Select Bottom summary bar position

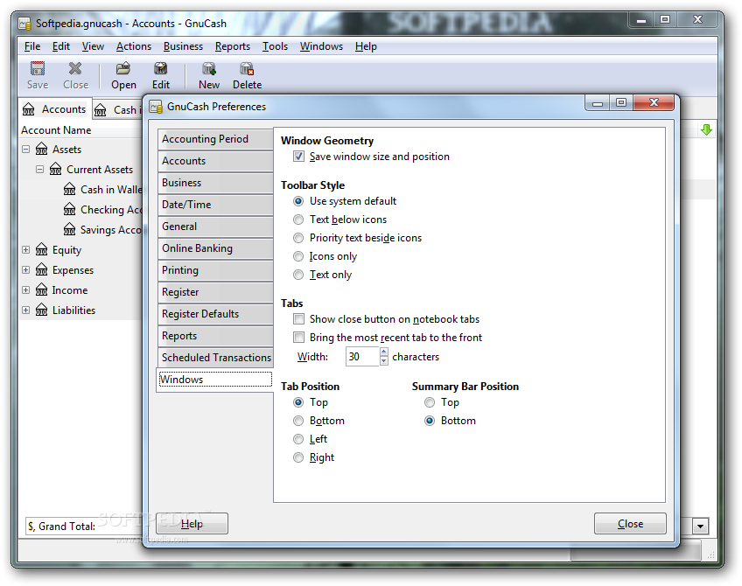(x=430, y=421)
